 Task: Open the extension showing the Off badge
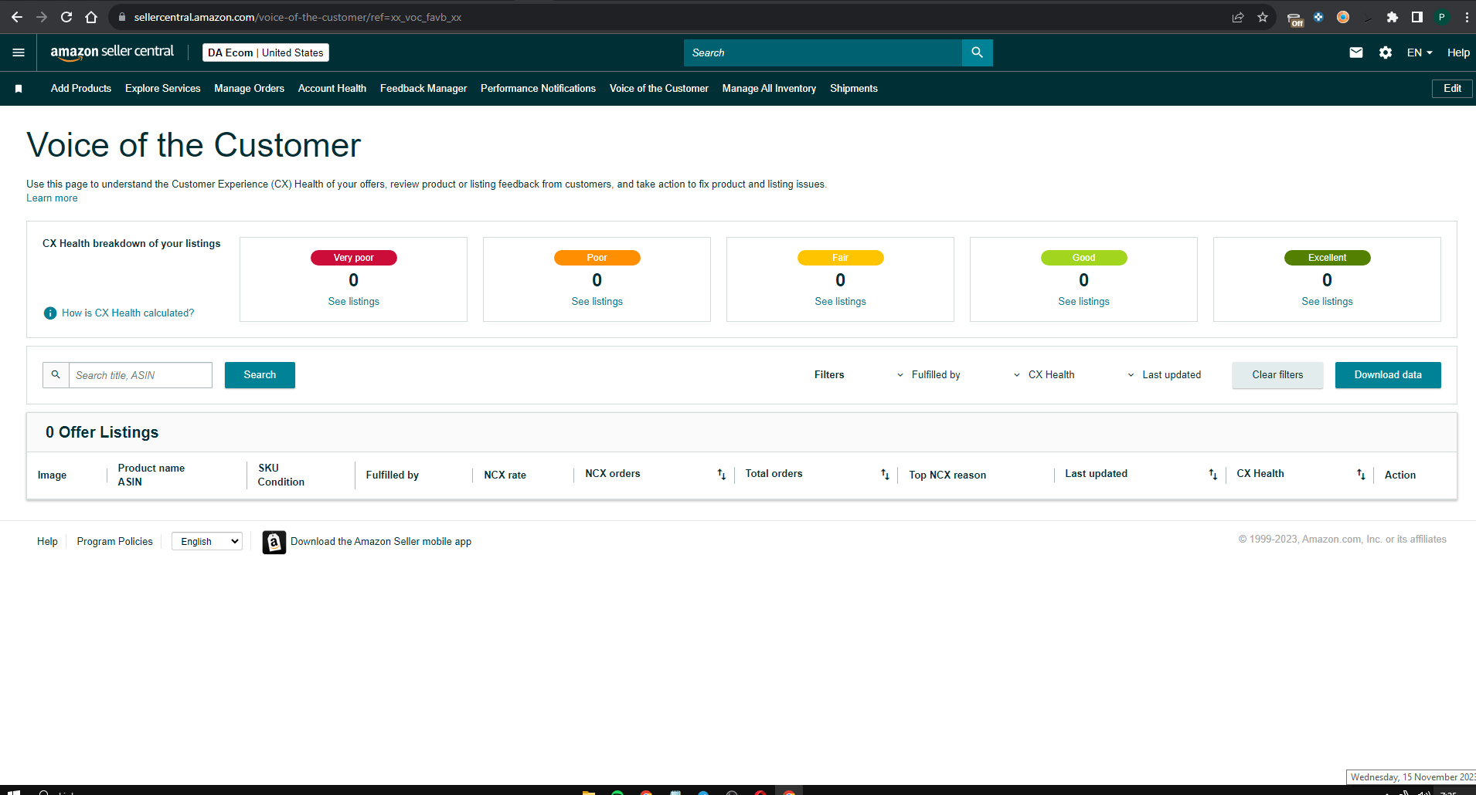pyautogui.click(x=1295, y=19)
